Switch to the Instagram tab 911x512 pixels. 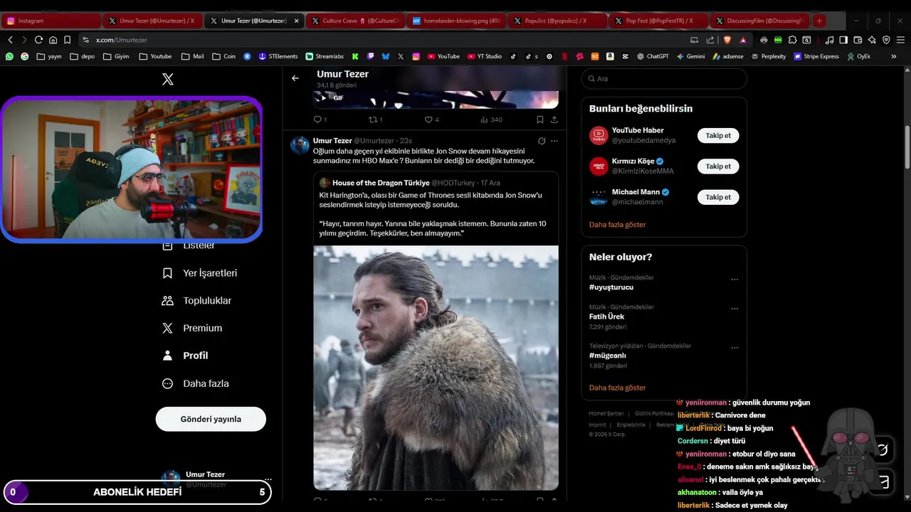[x=51, y=21]
